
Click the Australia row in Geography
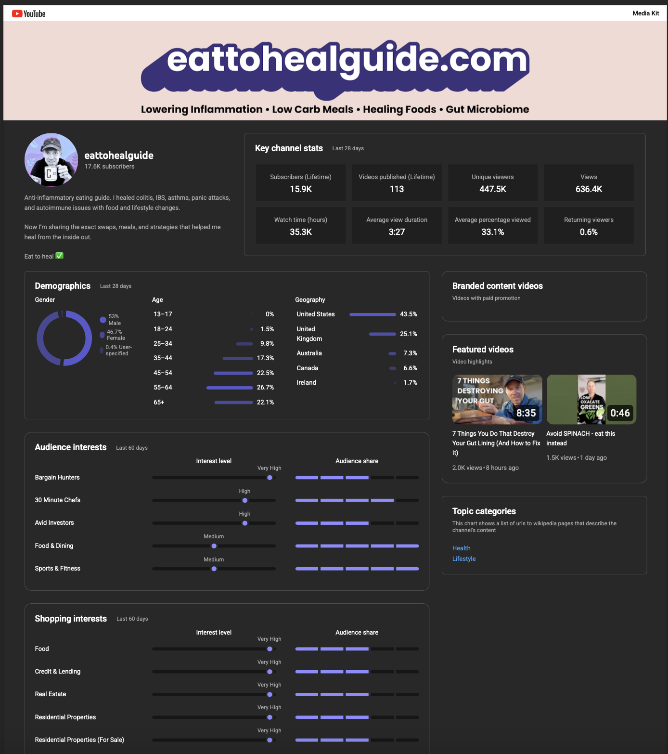pyautogui.click(x=357, y=353)
